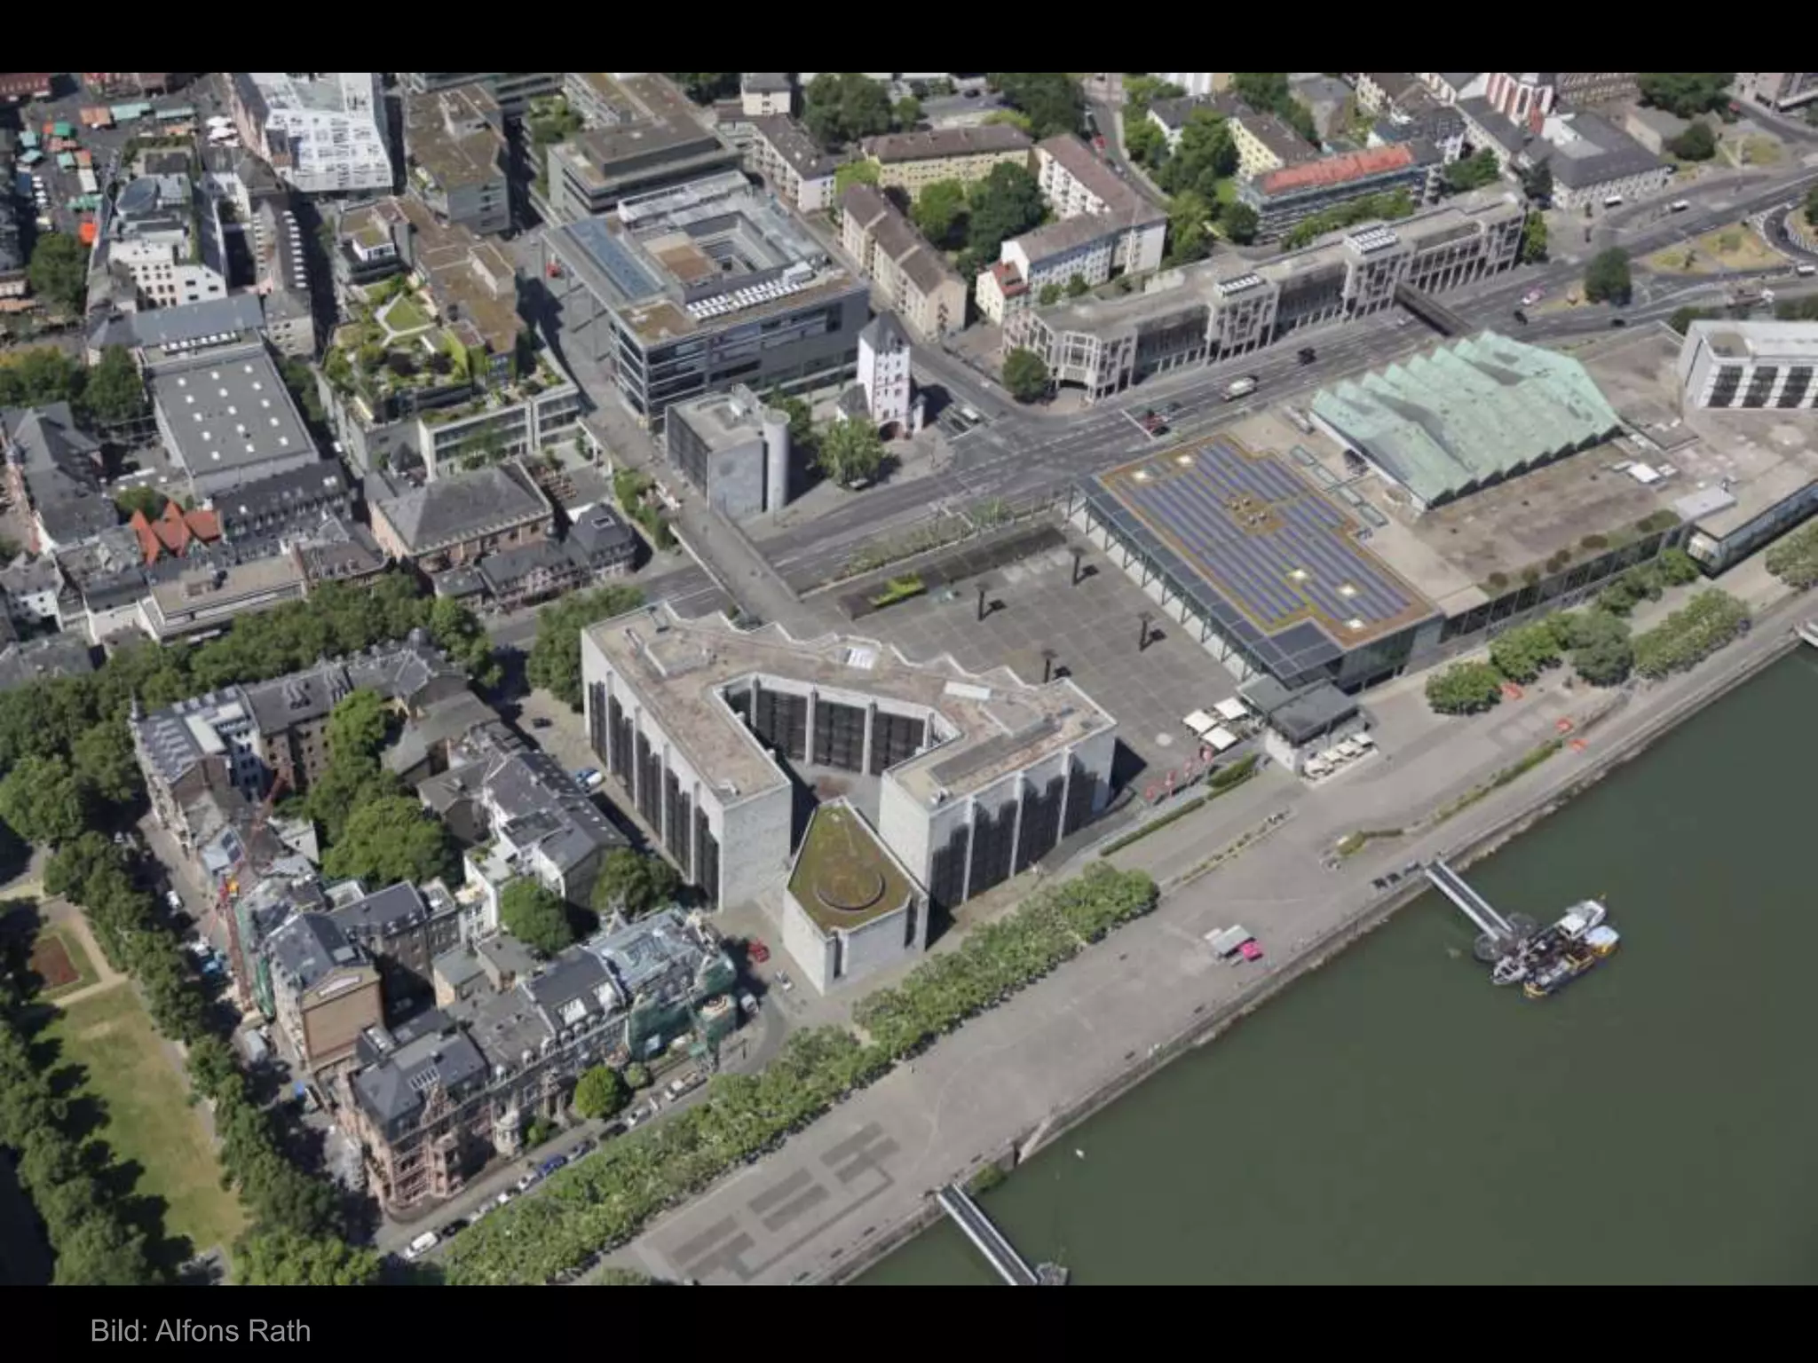Click the grey cylindrical concrete tower
Viewport: 1818px width, 1363px height.
775,461
